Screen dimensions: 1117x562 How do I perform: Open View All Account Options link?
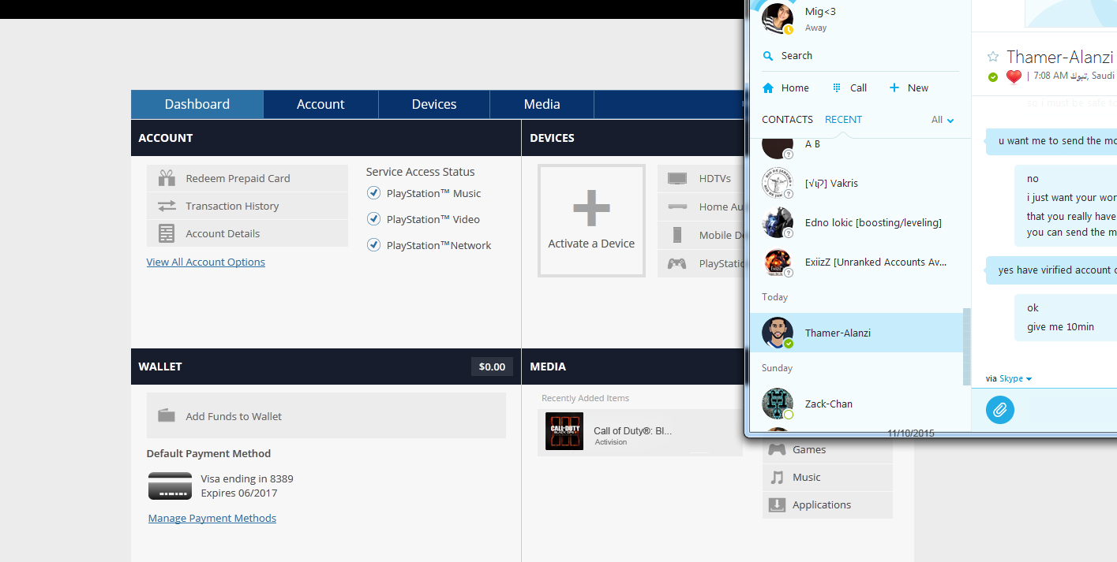point(206,262)
